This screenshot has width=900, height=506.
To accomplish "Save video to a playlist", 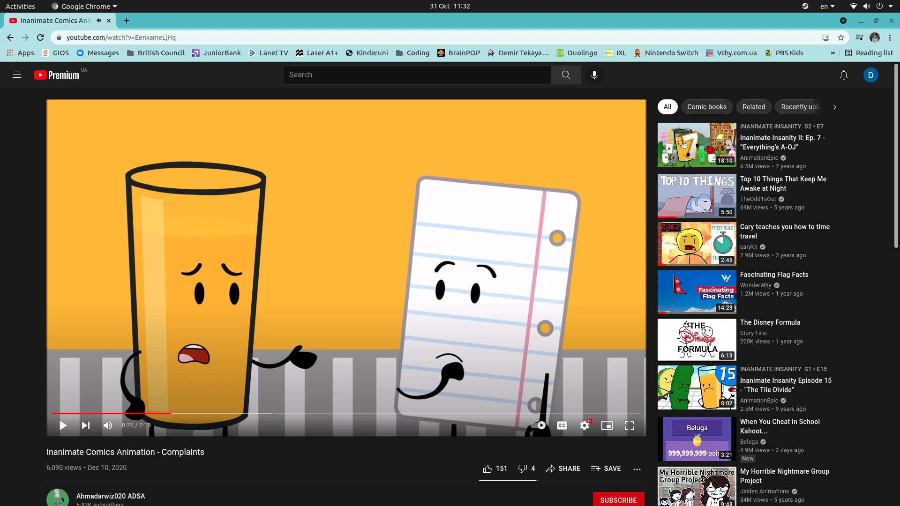I will tap(606, 469).
